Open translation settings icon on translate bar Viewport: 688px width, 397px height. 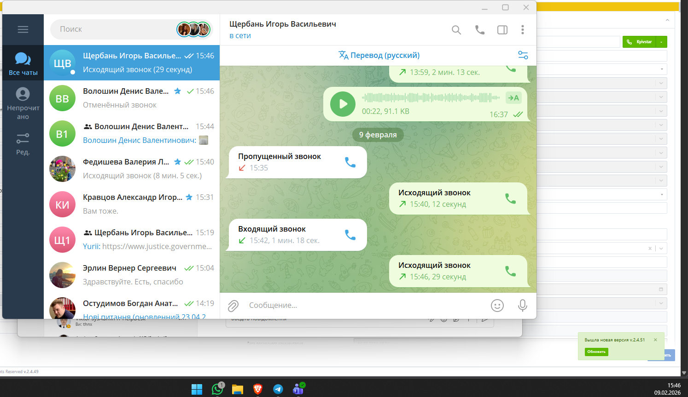tap(523, 55)
